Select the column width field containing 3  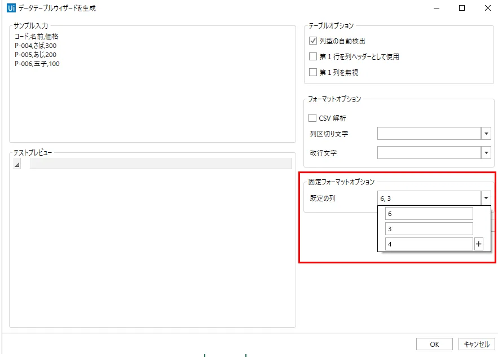pos(429,229)
